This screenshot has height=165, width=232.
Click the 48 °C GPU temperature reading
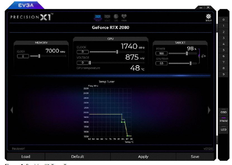[137, 68]
